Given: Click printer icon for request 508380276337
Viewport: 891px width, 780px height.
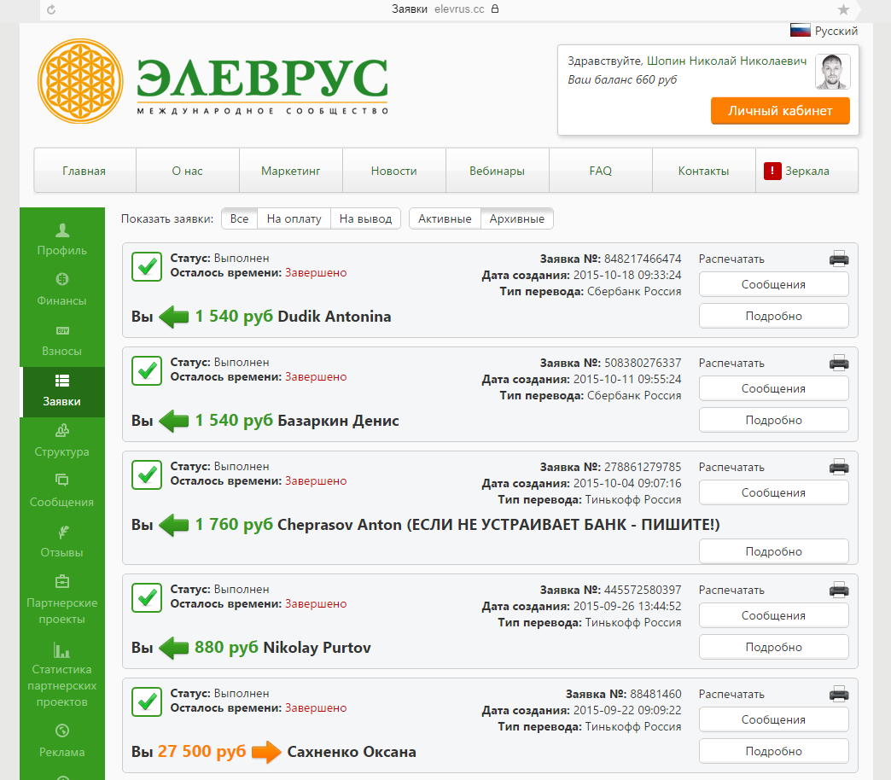Looking at the screenshot, I should [839, 363].
